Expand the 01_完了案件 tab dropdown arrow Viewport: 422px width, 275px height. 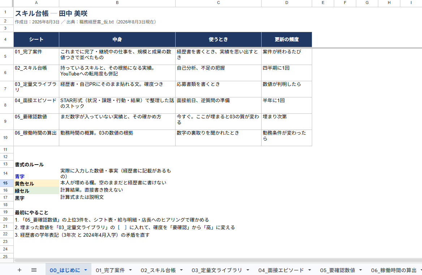pyautogui.click(x=130, y=270)
